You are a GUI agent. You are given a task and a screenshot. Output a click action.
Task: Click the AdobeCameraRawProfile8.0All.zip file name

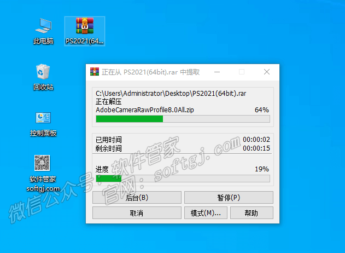pyautogui.click(x=145, y=110)
